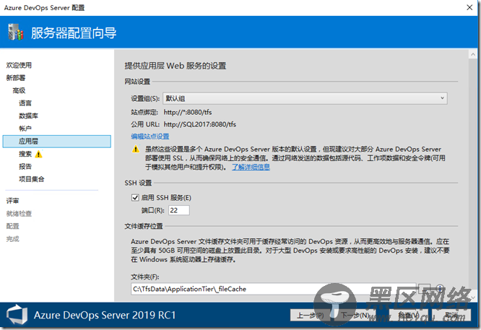Close the Azure DevOps Server 配置 window
Image resolution: width=481 pixels, height=330 pixels.
click(469, 7)
